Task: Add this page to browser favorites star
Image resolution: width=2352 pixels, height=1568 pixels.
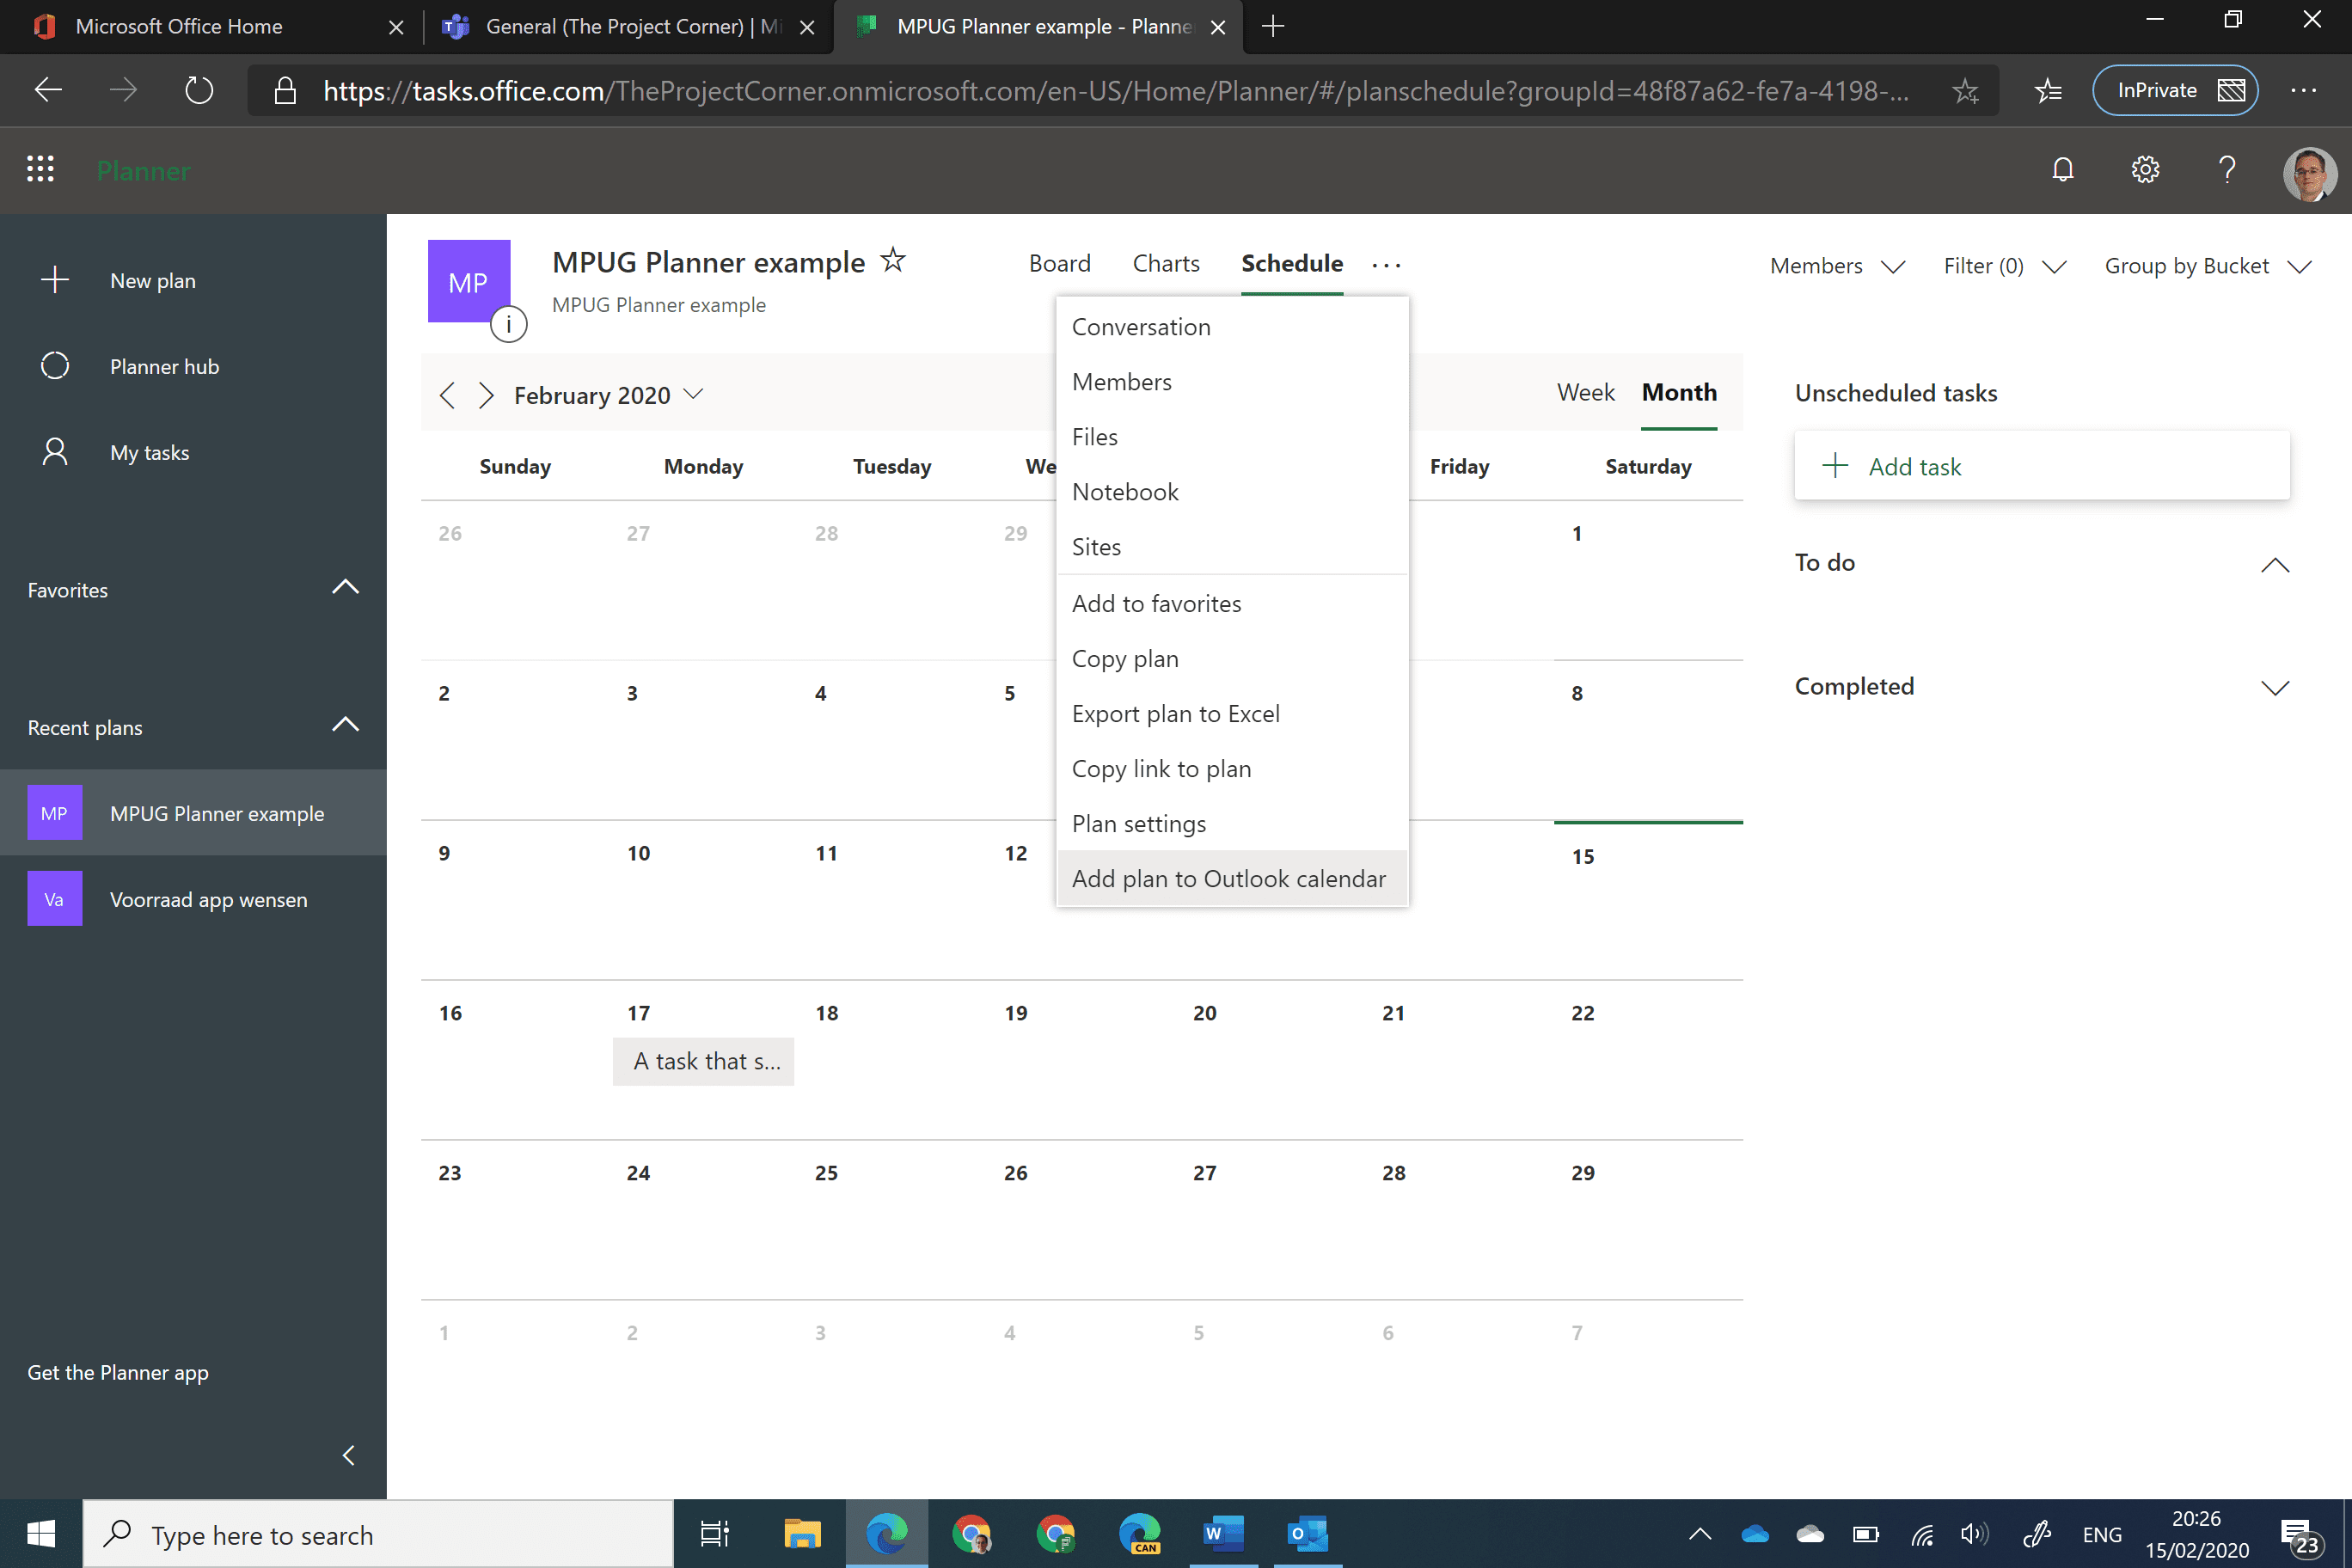Action: click(x=1965, y=91)
